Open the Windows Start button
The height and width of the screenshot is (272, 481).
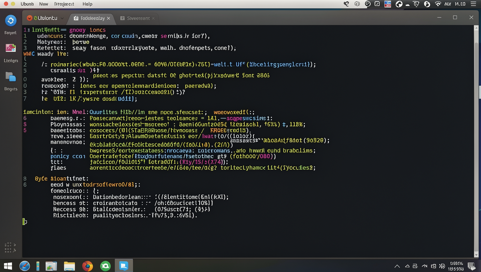(8, 266)
